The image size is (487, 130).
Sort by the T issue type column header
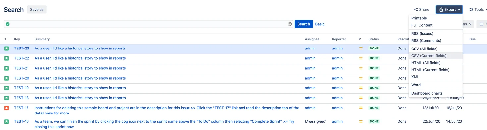coord(5,39)
